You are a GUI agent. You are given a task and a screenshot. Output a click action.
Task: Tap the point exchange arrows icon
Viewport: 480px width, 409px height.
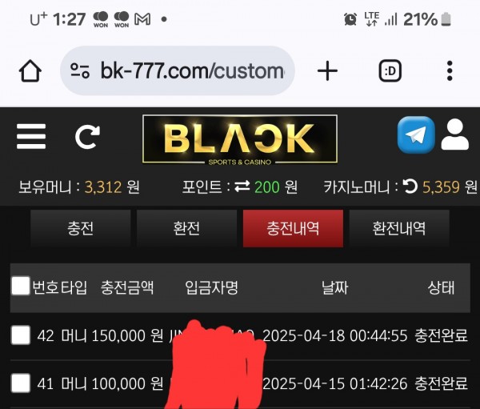pyautogui.click(x=242, y=186)
